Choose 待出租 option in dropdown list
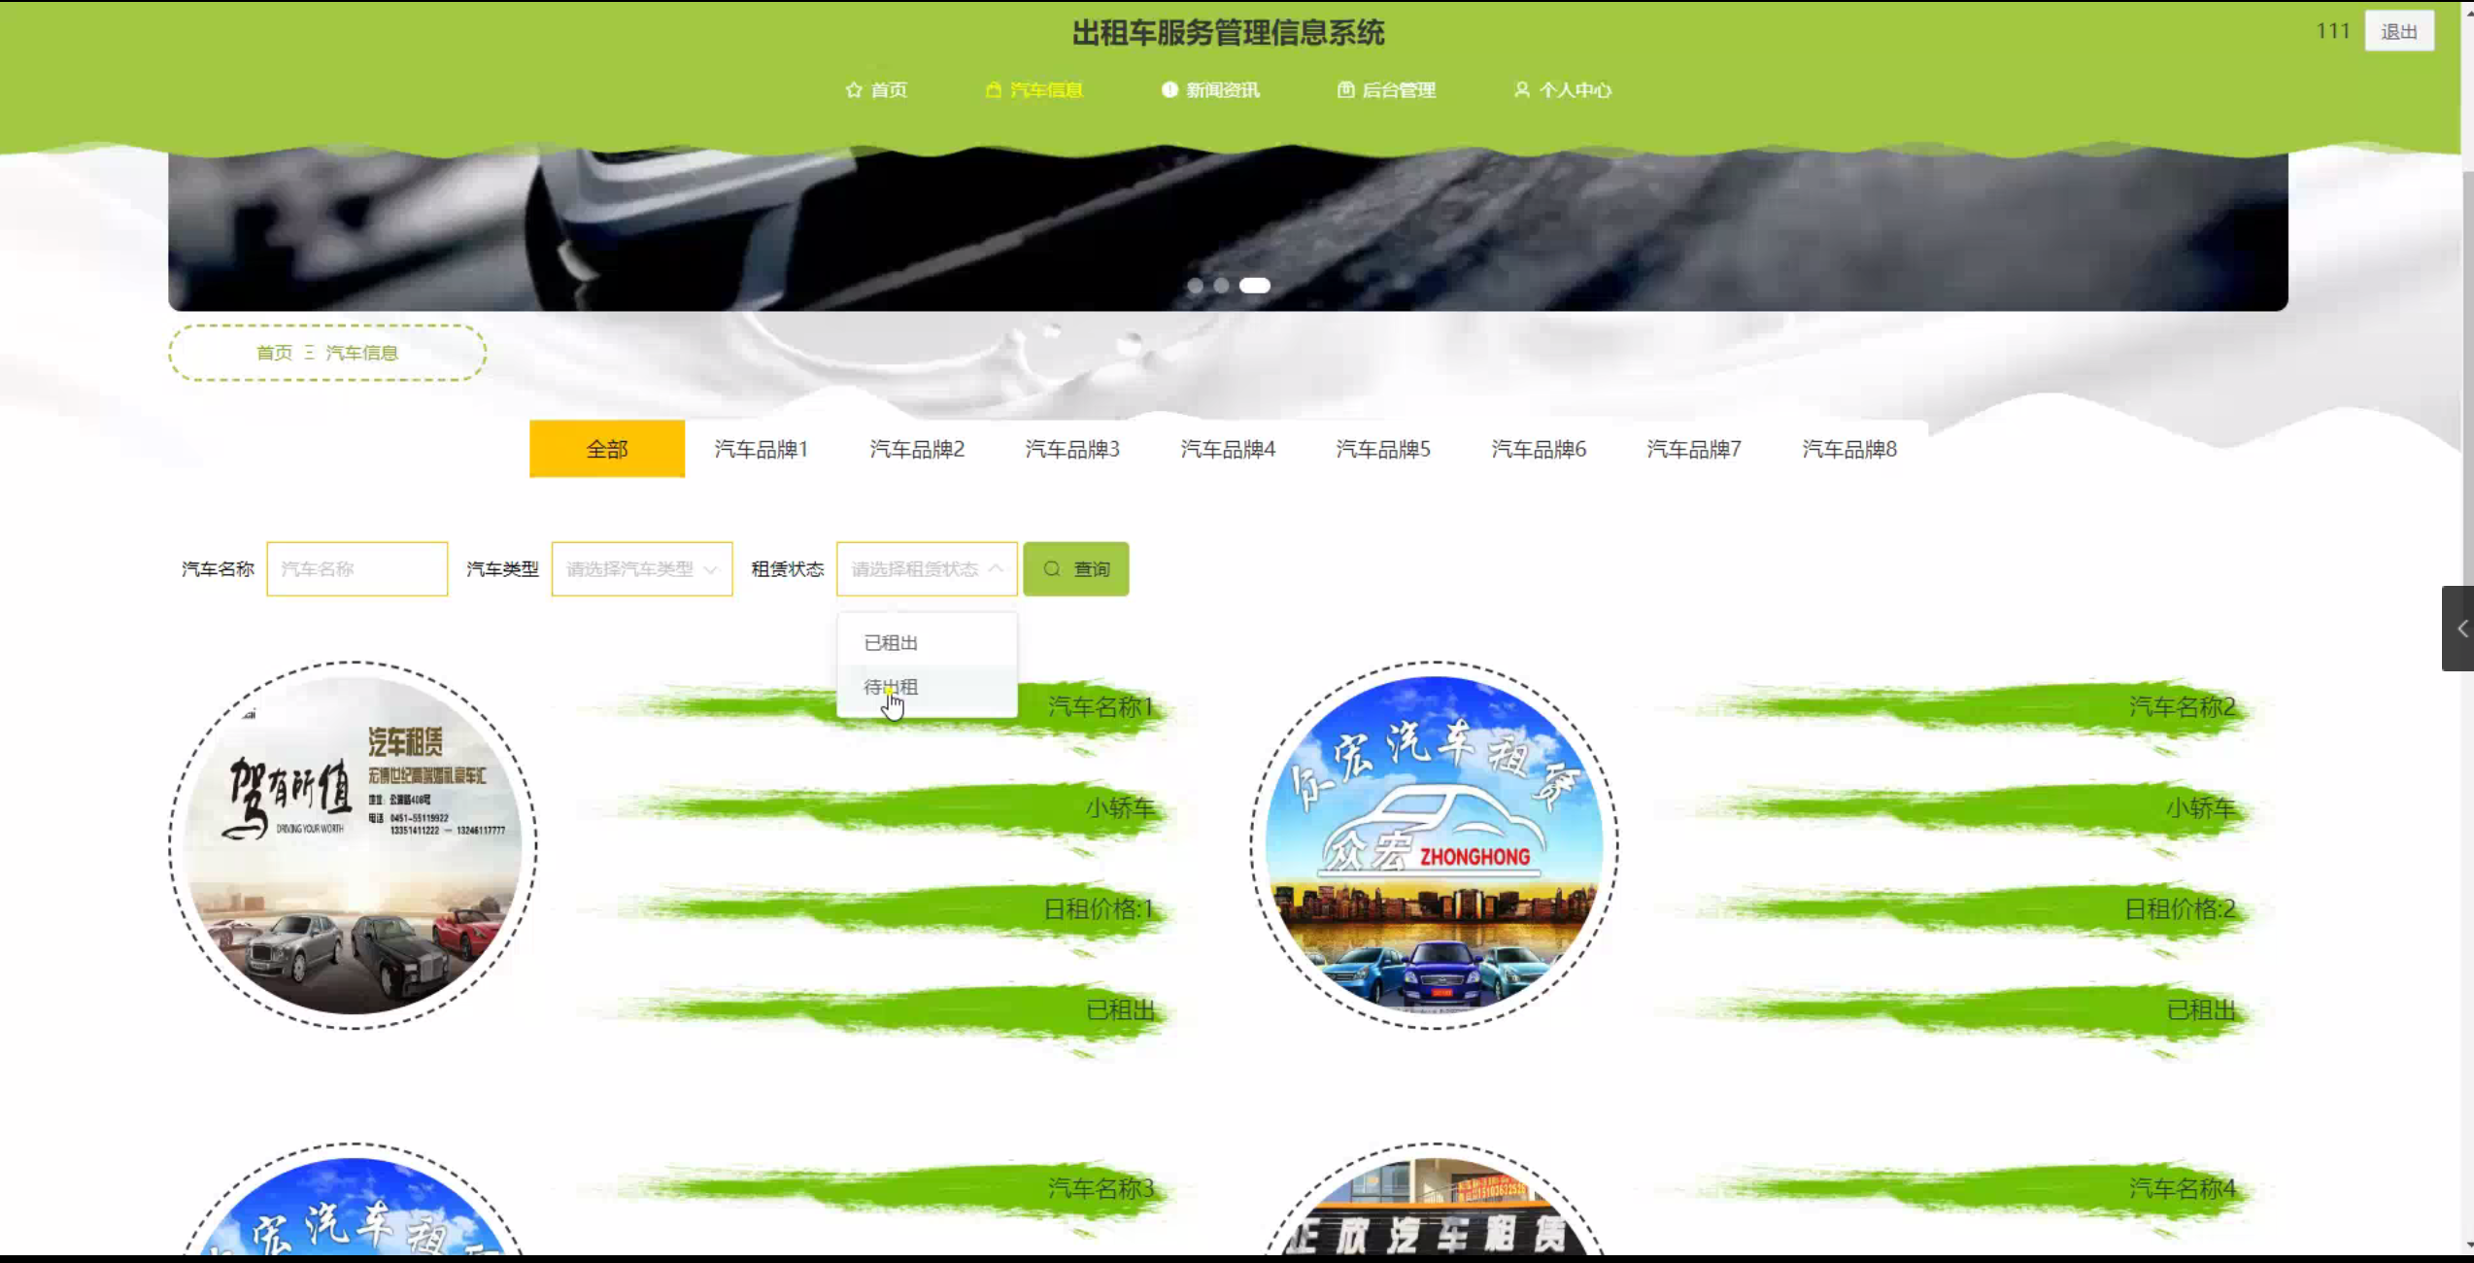This screenshot has height=1263, width=2474. pos(891,688)
